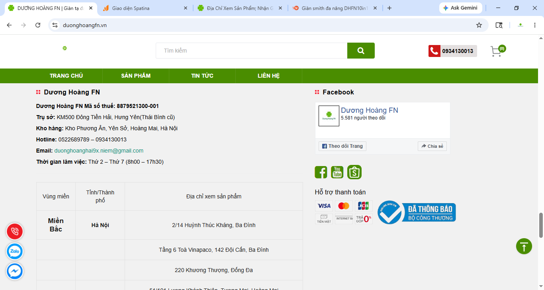Image resolution: width=544 pixels, height=290 pixels.
Task: Click the Dương Hoàng FN Facebook page thumbnail
Action: [x=329, y=116]
